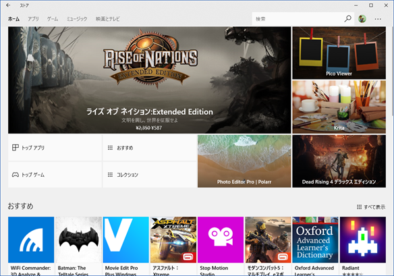Open the 映画とテレビ tab
Viewport: 394px width, 276px height.
(x=107, y=19)
